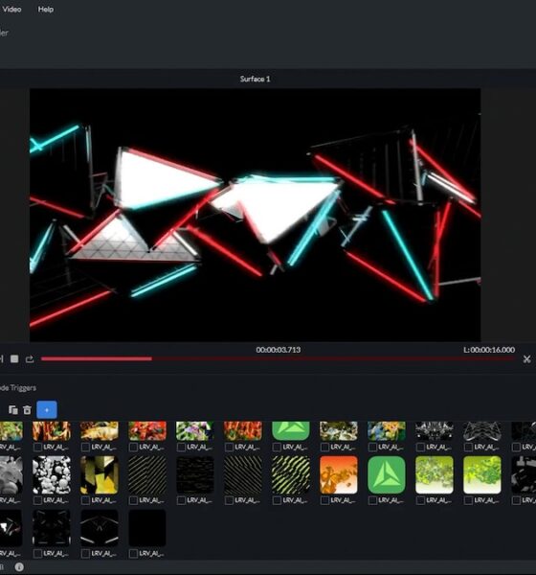The width and height of the screenshot is (536, 575).
Task: Select the orange gradient thumbnail
Action: pos(339,475)
